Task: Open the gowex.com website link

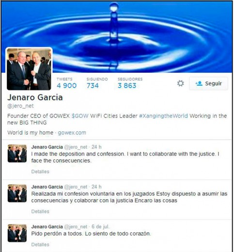Action: coord(72,133)
